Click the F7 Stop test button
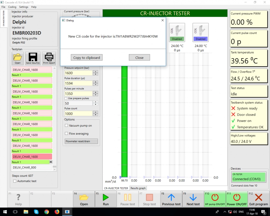 pyautogui.click(x=149, y=199)
